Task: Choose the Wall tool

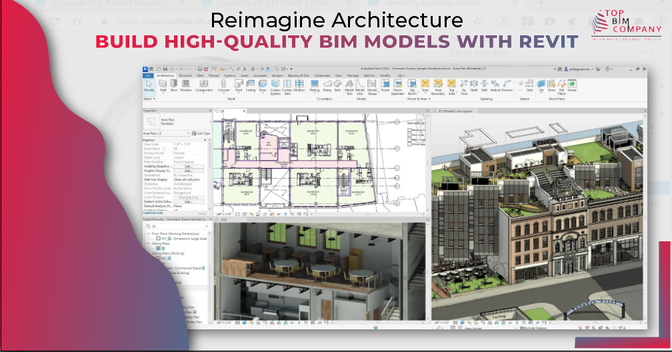Action: pos(163,85)
